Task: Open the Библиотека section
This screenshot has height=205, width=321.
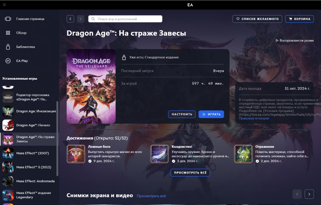Action: [x=25, y=47]
